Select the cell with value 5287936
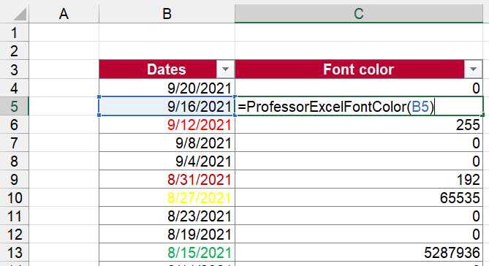 pos(359,253)
